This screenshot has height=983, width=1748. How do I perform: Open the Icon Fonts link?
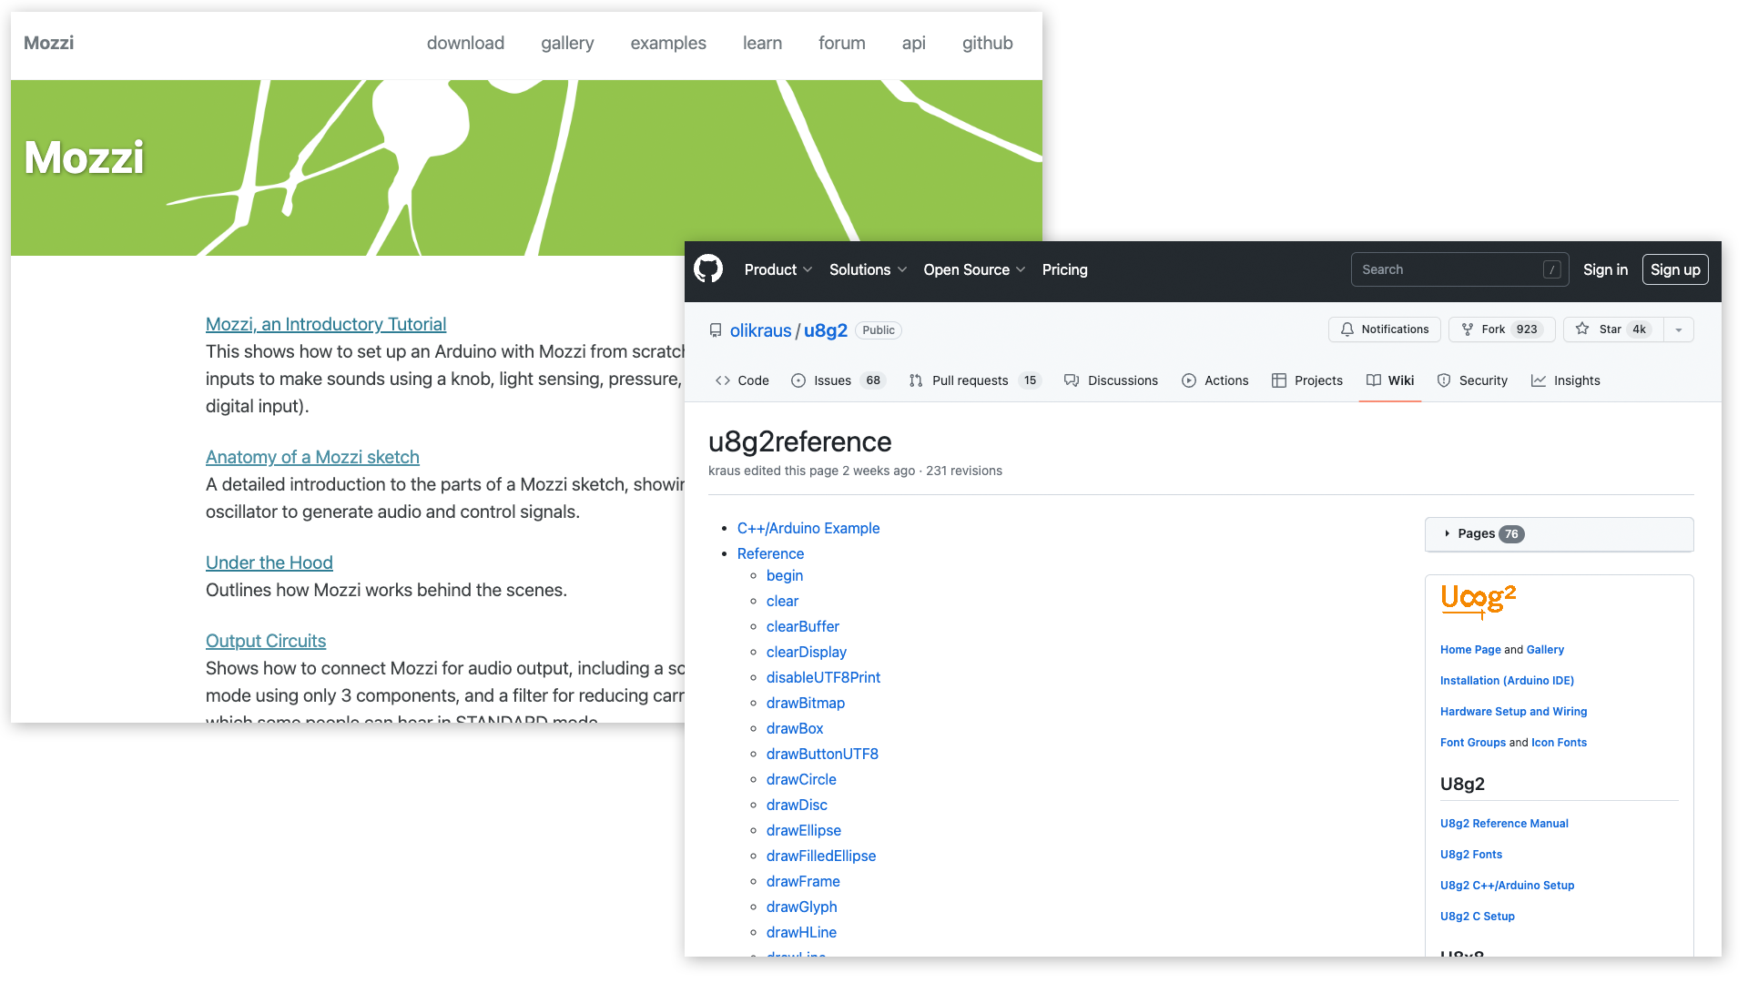click(x=1559, y=743)
